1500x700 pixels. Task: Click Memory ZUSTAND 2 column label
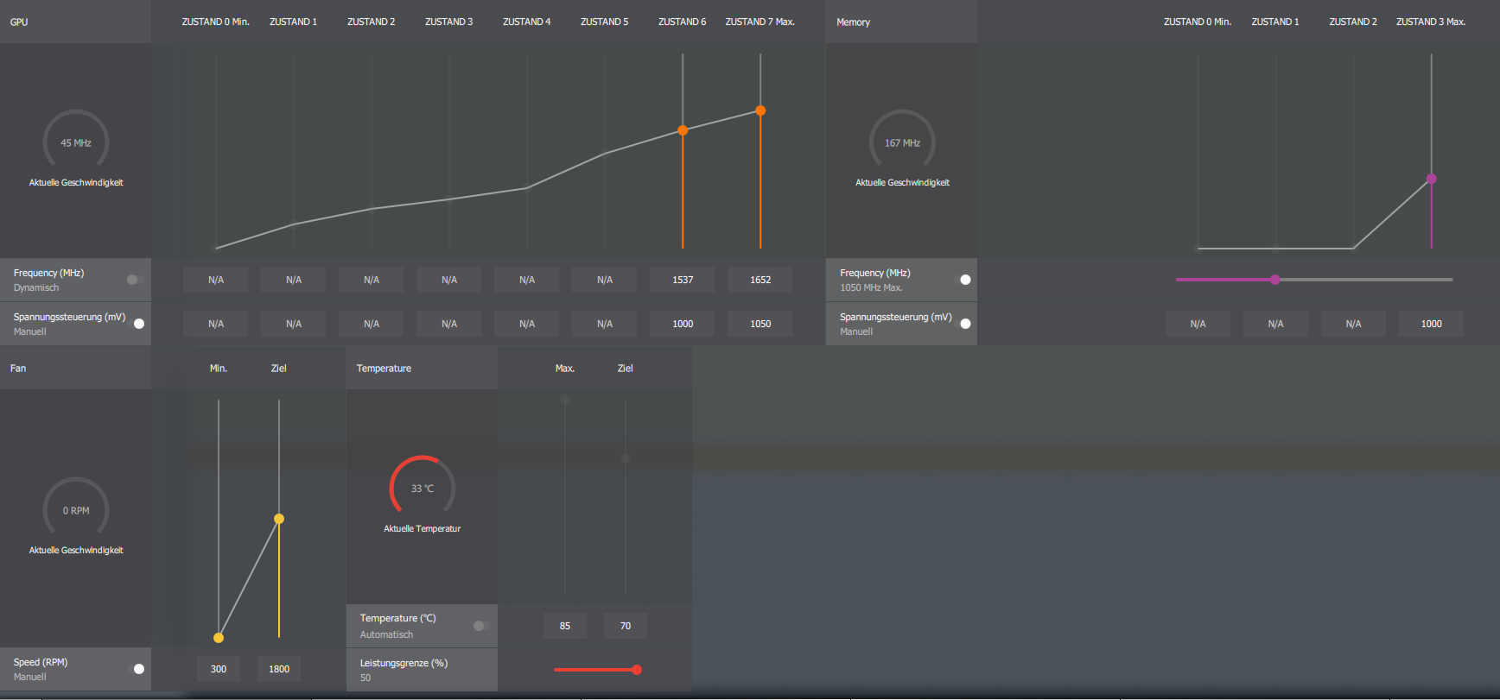click(1353, 22)
